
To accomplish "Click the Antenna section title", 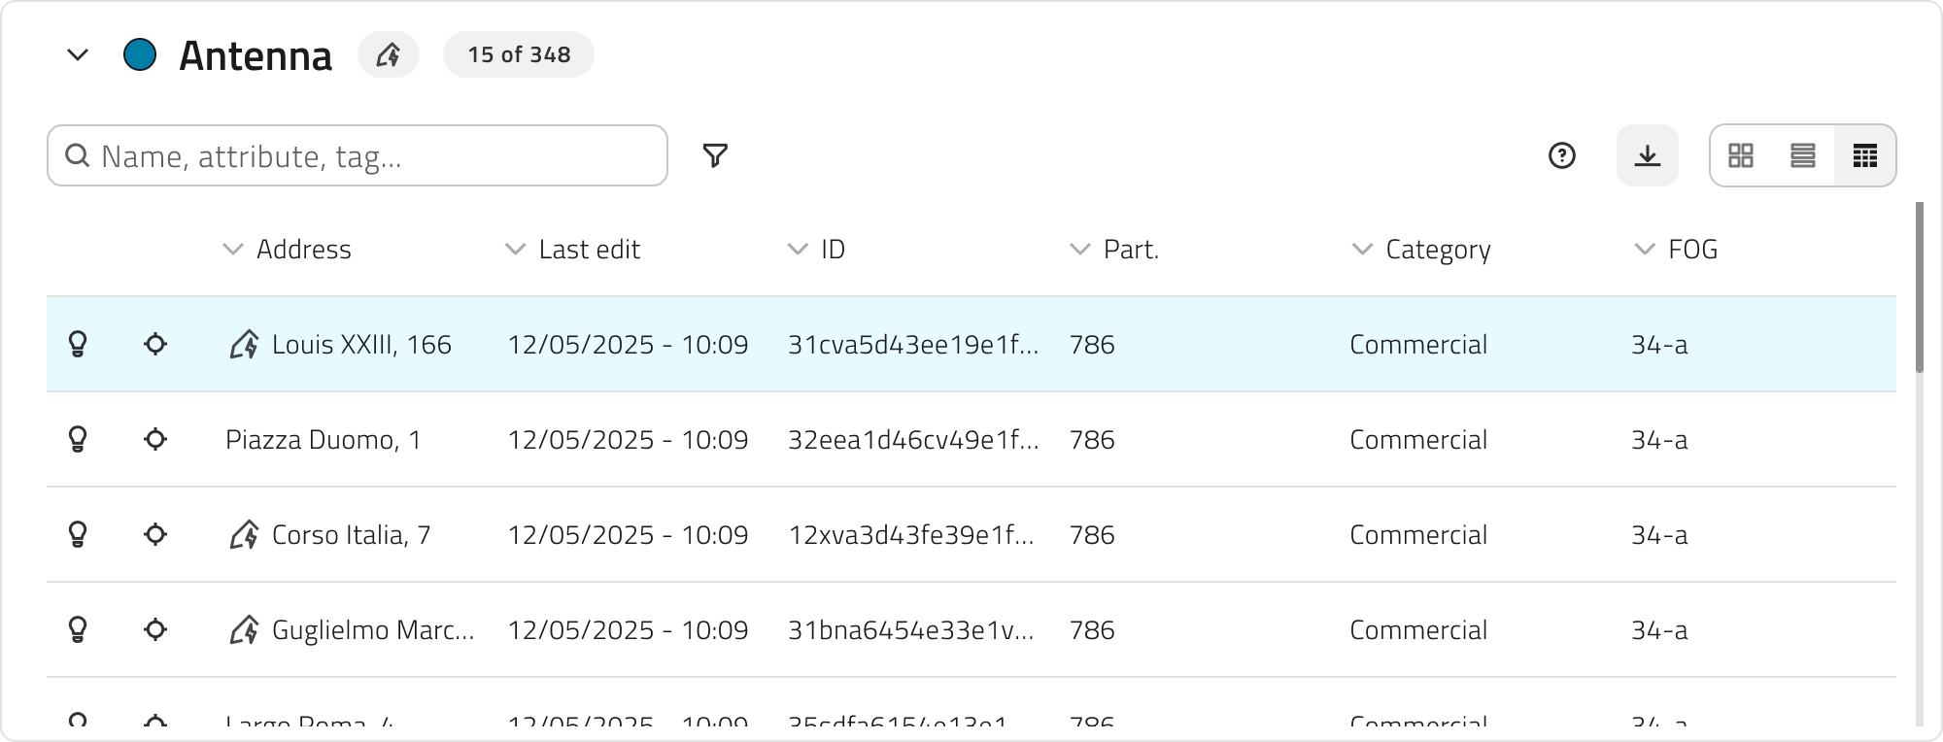I will (256, 55).
